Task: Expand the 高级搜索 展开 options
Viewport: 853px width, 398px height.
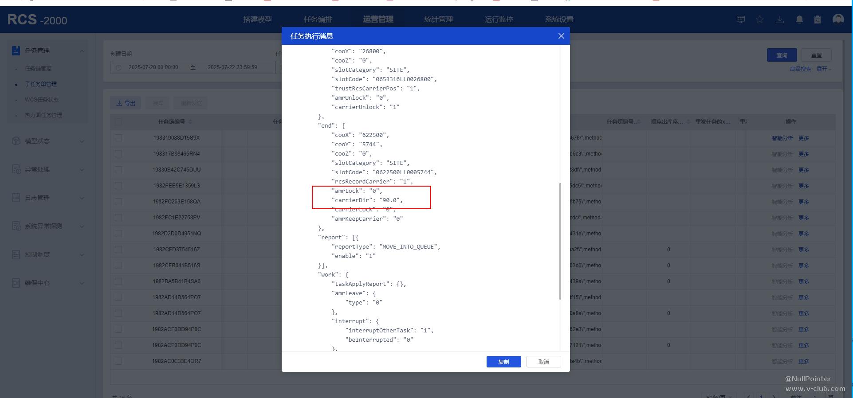Action: (x=824, y=69)
